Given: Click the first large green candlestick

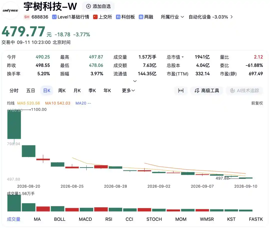Looking at the screenshot, I should [14, 124].
